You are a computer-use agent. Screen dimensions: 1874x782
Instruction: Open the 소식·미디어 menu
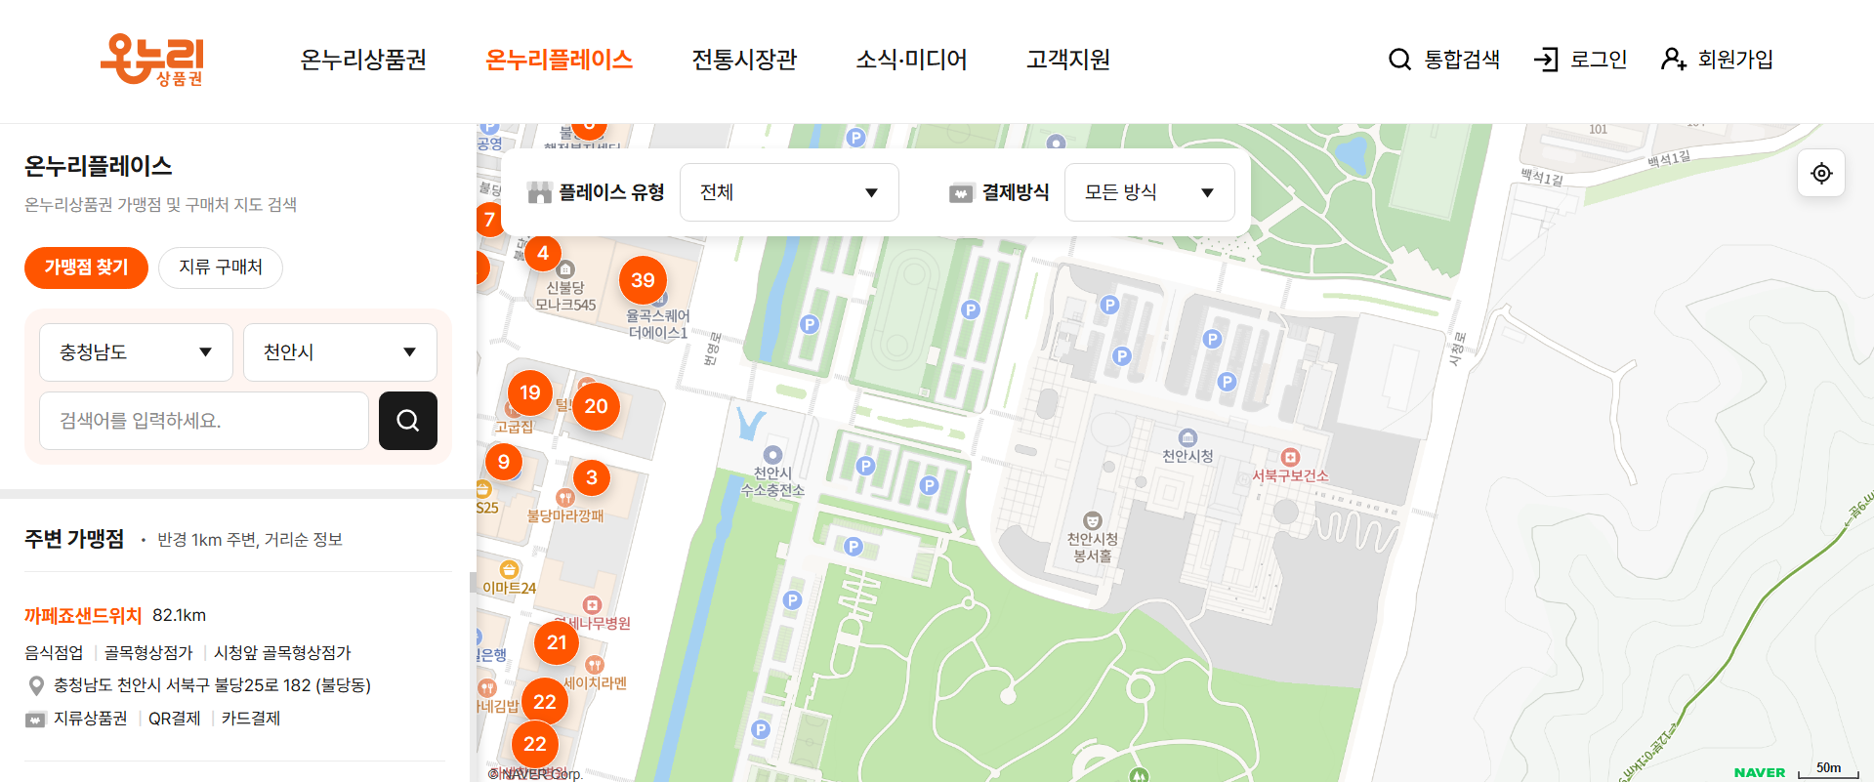click(x=911, y=60)
